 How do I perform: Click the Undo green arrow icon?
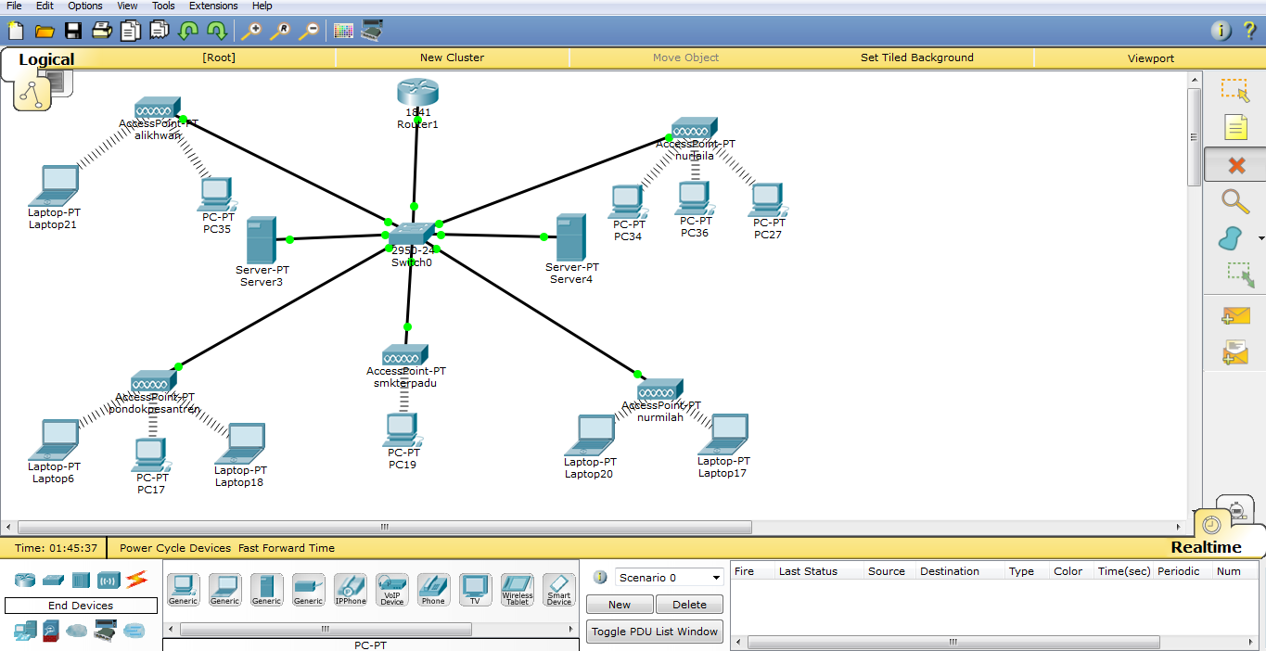[187, 31]
